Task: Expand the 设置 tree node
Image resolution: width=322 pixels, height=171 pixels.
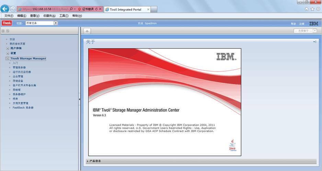Action: tap(8, 53)
